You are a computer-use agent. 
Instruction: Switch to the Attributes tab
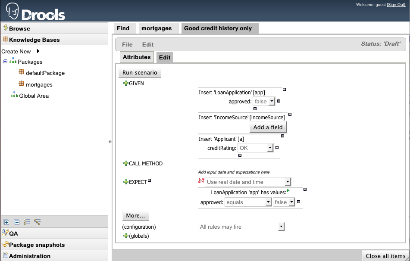137,57
